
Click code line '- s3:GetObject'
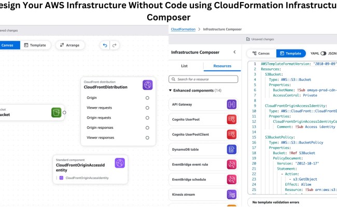[303, 179]
